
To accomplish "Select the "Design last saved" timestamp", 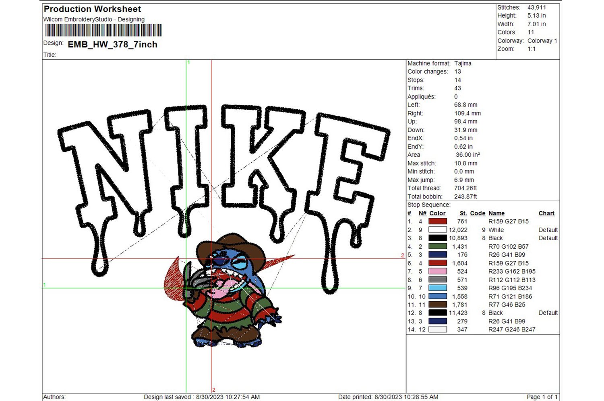I will (x=202, y=397).
